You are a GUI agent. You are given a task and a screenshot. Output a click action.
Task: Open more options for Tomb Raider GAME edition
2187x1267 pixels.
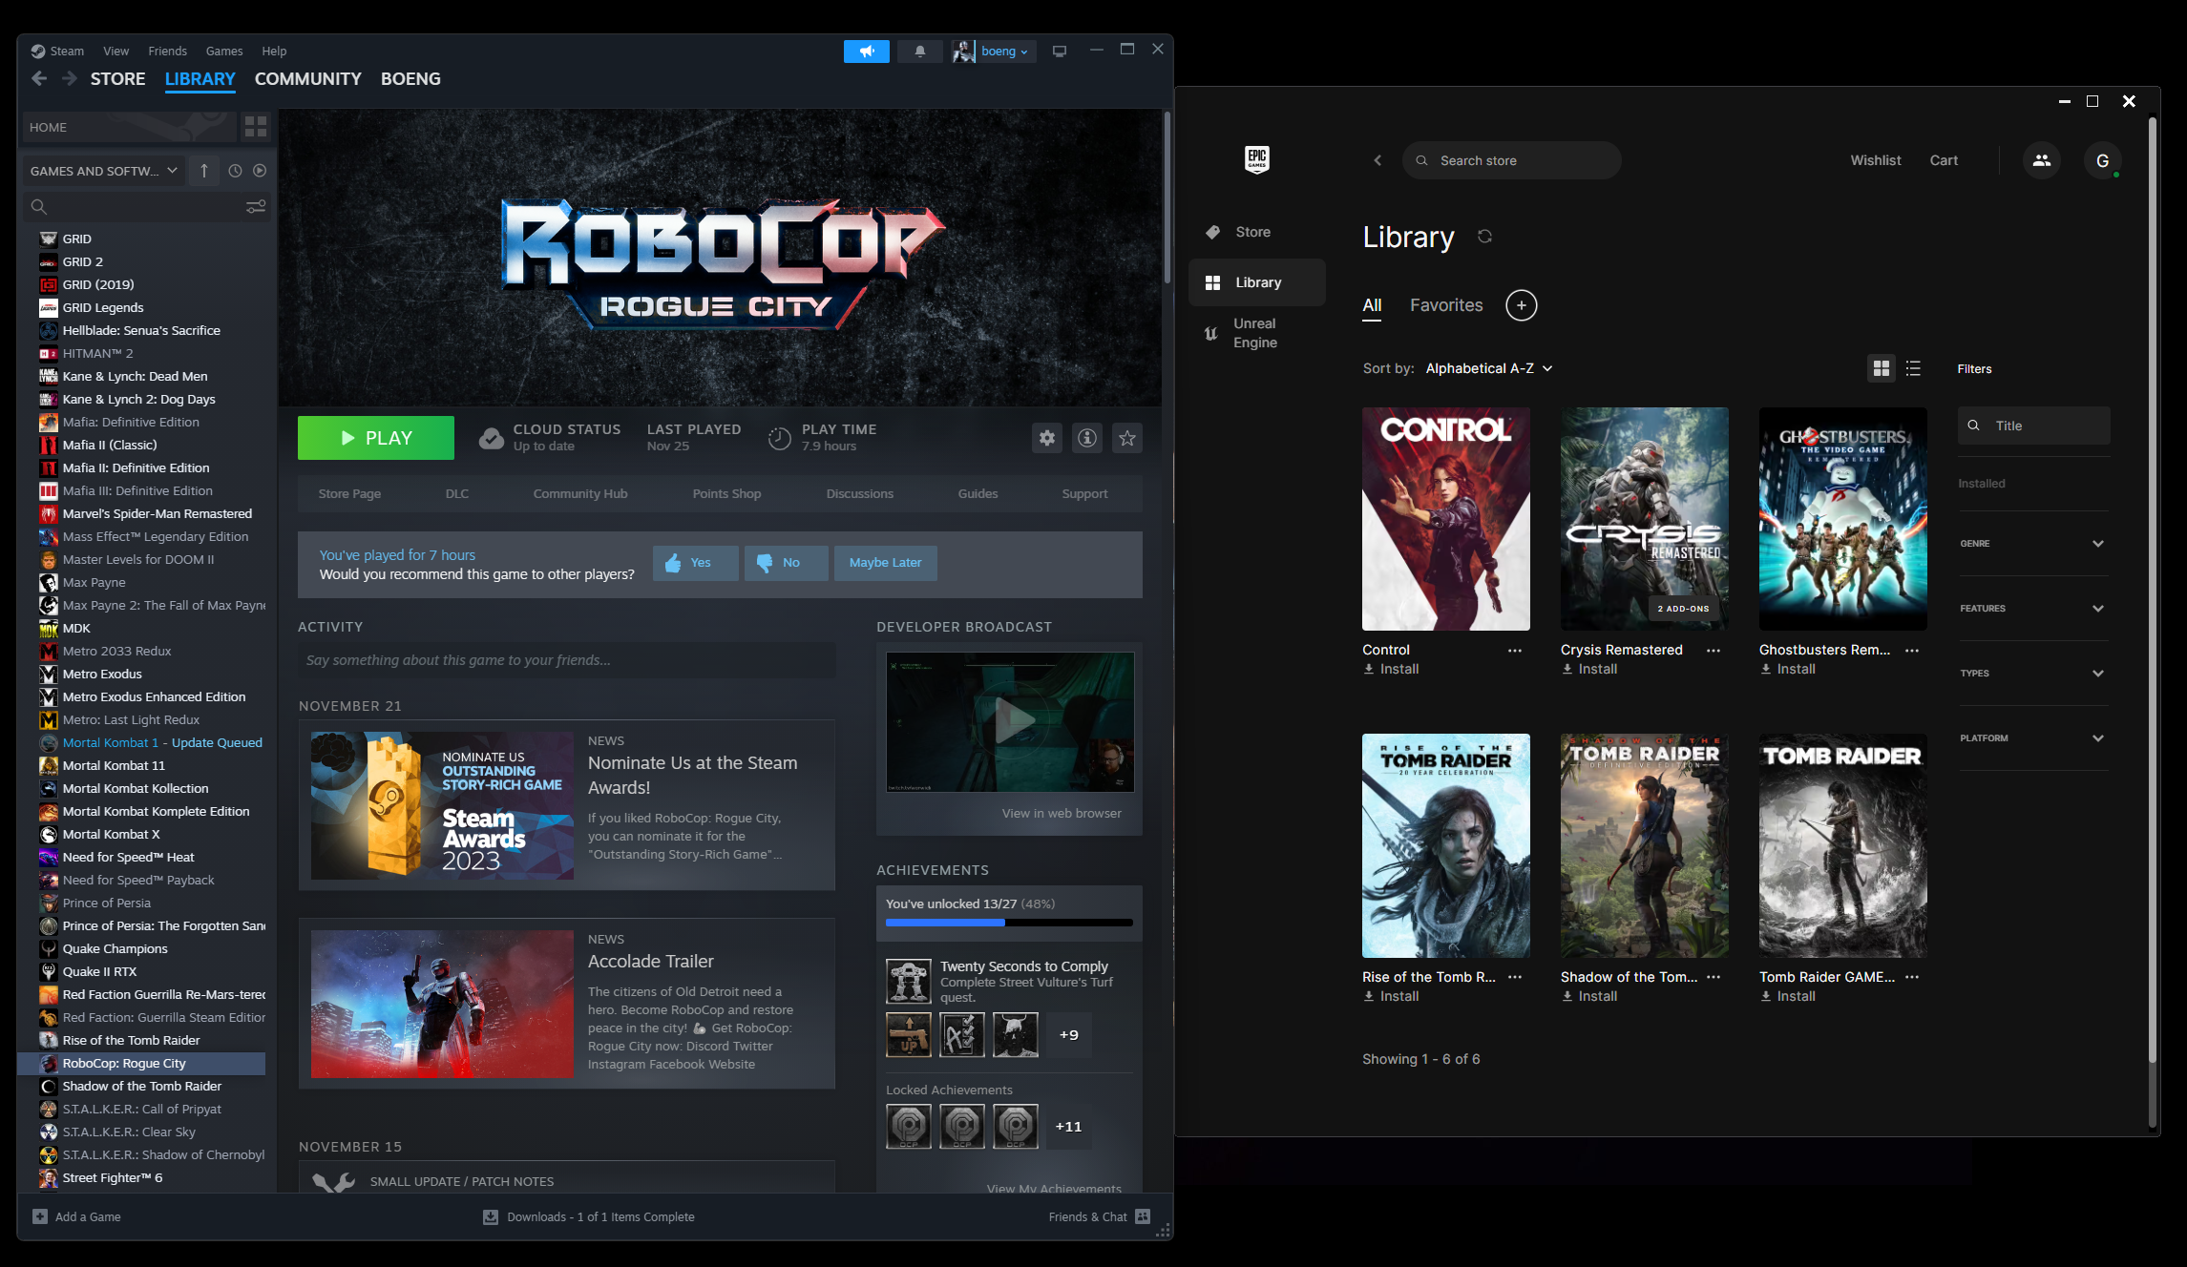(x=1912, y=977)
